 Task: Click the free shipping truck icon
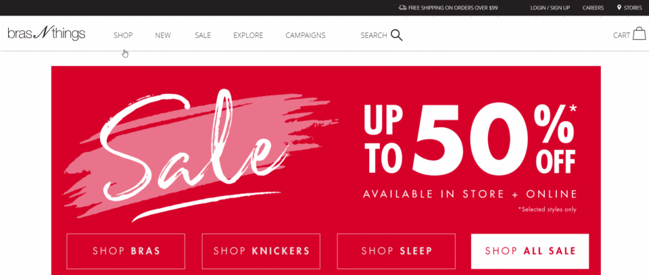tap(402, 8)
